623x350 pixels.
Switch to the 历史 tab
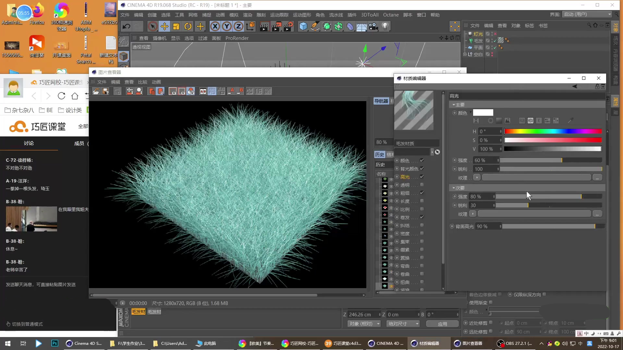pos(380,155)
